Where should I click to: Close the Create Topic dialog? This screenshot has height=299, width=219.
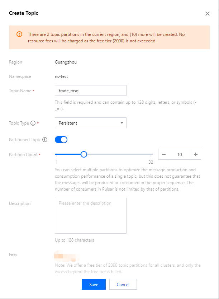(207, 14)
